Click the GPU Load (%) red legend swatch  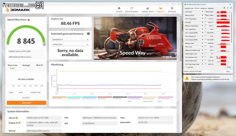[105, 97]
